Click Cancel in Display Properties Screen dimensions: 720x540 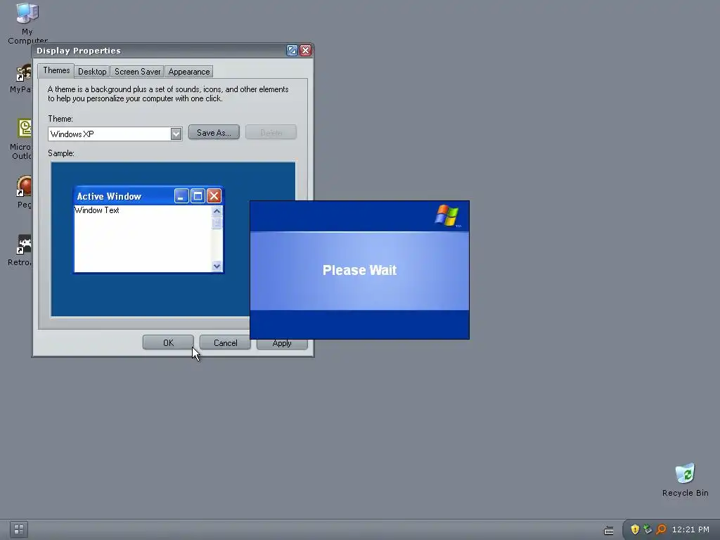225,343
